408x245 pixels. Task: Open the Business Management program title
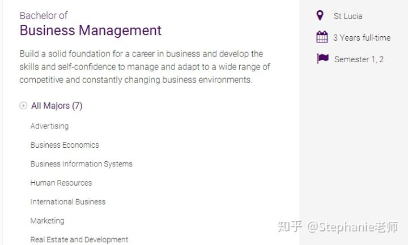(91, 30)
